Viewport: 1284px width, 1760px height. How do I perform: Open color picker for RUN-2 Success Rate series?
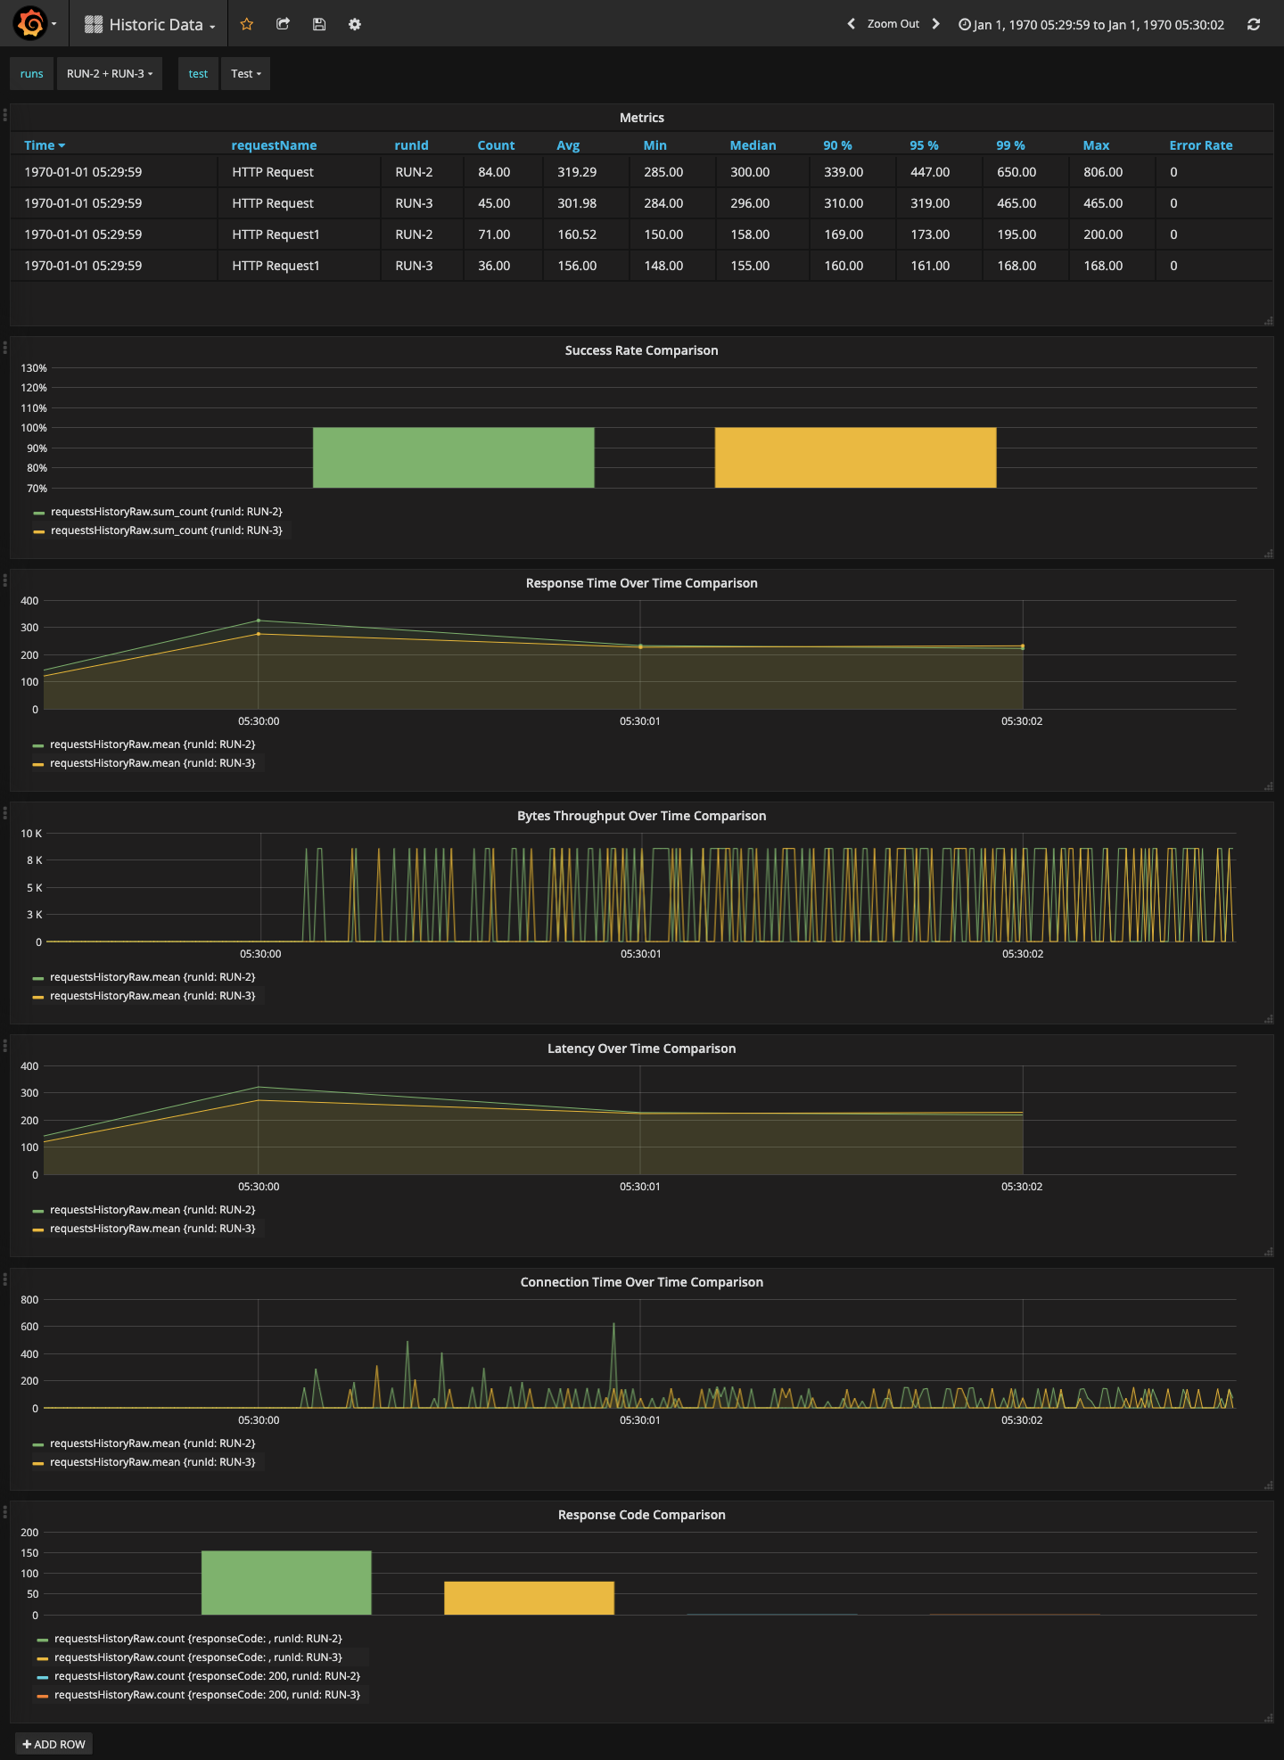(38, 513)
